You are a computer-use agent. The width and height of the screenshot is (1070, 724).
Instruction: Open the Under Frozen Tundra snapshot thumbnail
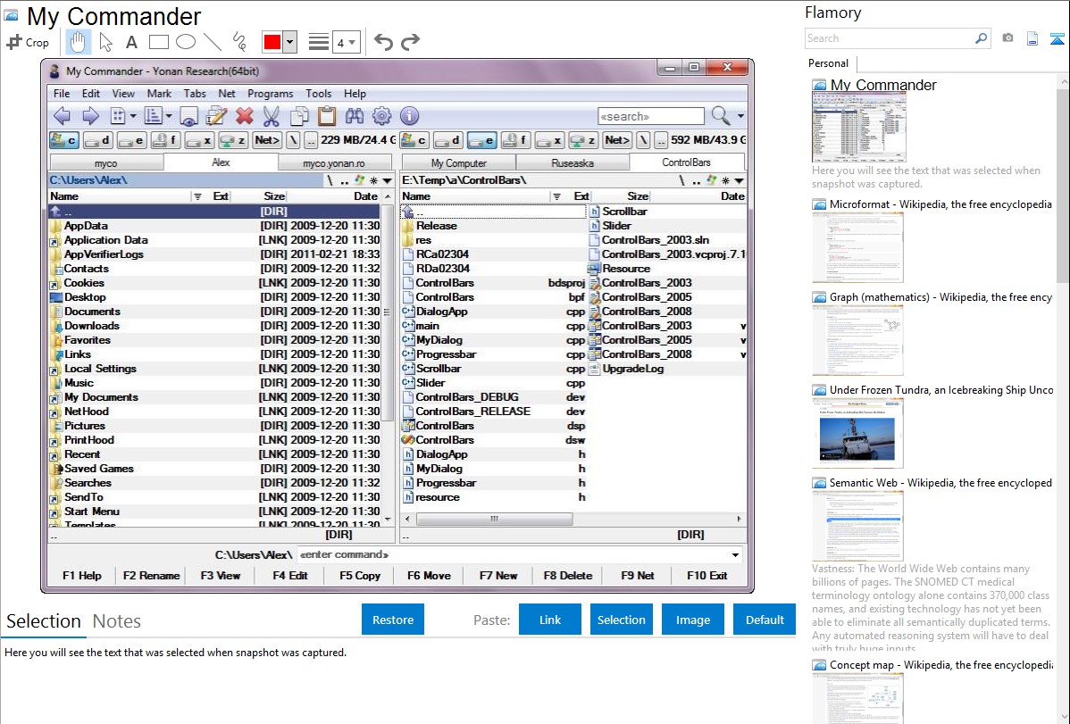click(x=857, y=433)
